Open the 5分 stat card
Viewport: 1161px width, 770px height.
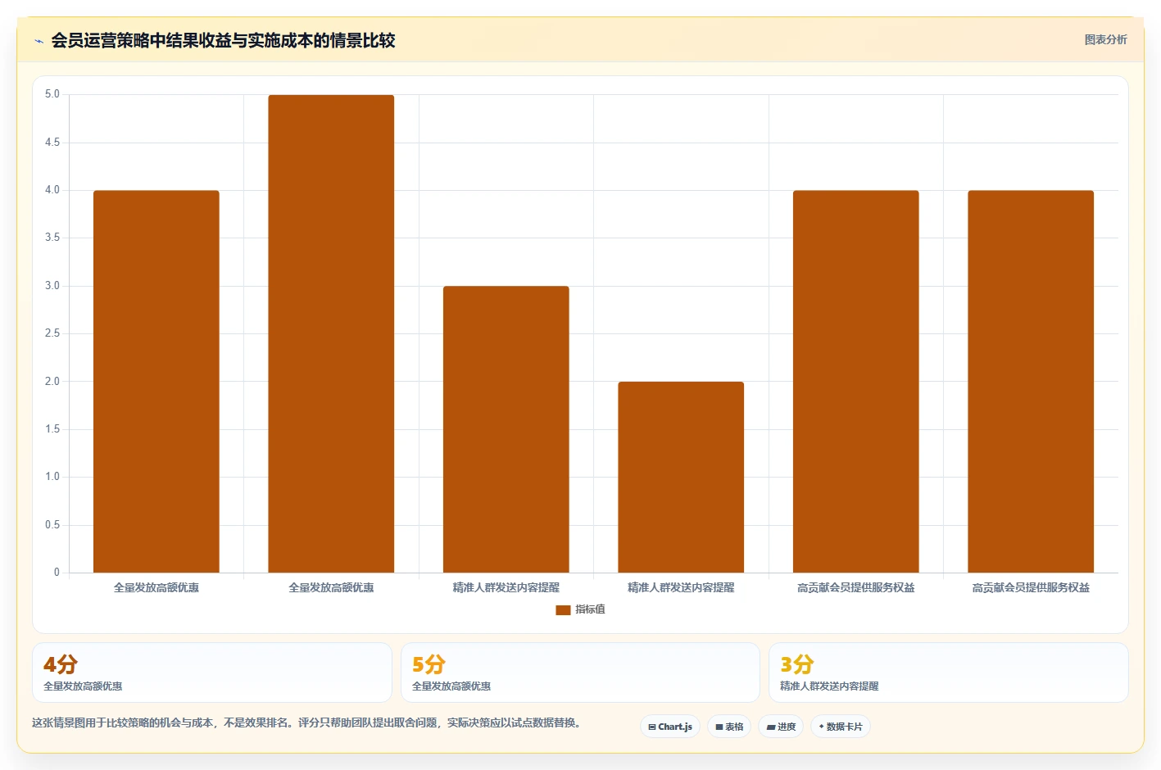(x=580, y=673)
